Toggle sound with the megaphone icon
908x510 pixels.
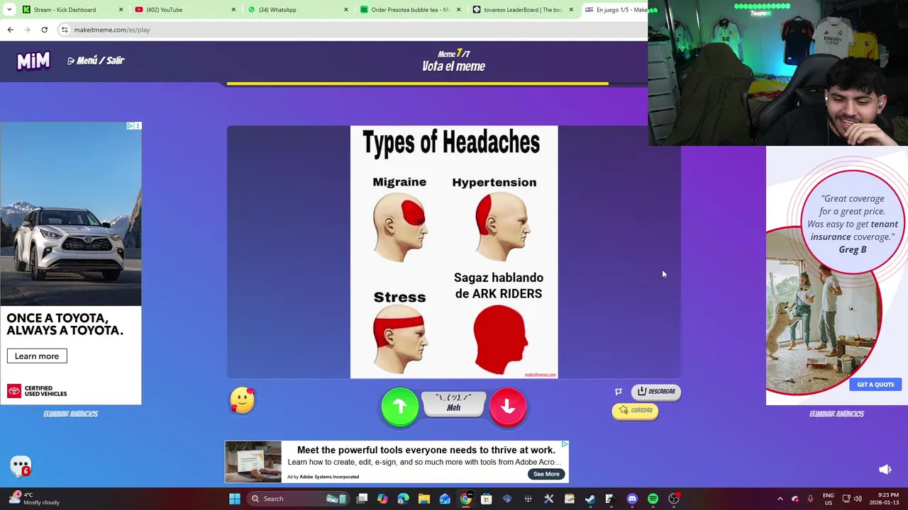tap(885, 469)
